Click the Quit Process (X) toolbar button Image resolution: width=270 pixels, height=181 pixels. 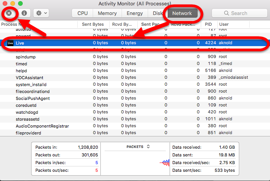point(9,13)
